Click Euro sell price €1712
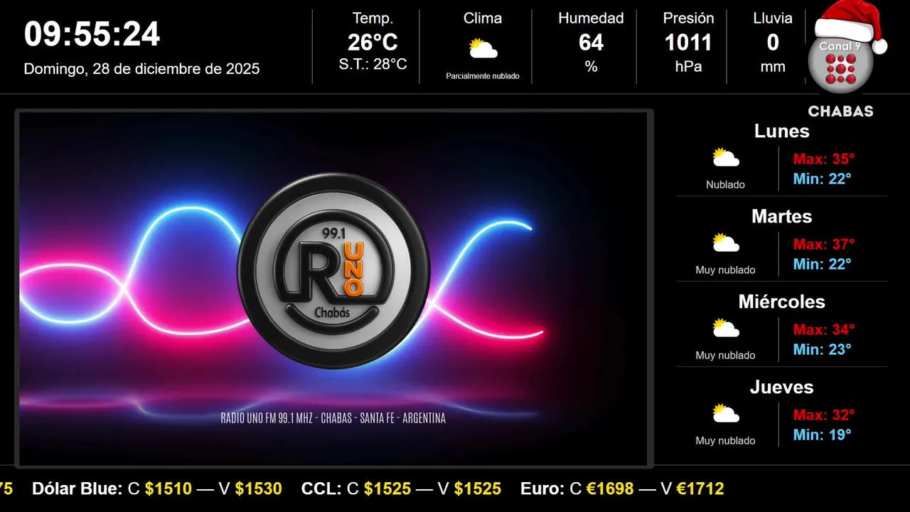Image resolution: width=910 pixels, height=512 pixels. click(700, 489)
